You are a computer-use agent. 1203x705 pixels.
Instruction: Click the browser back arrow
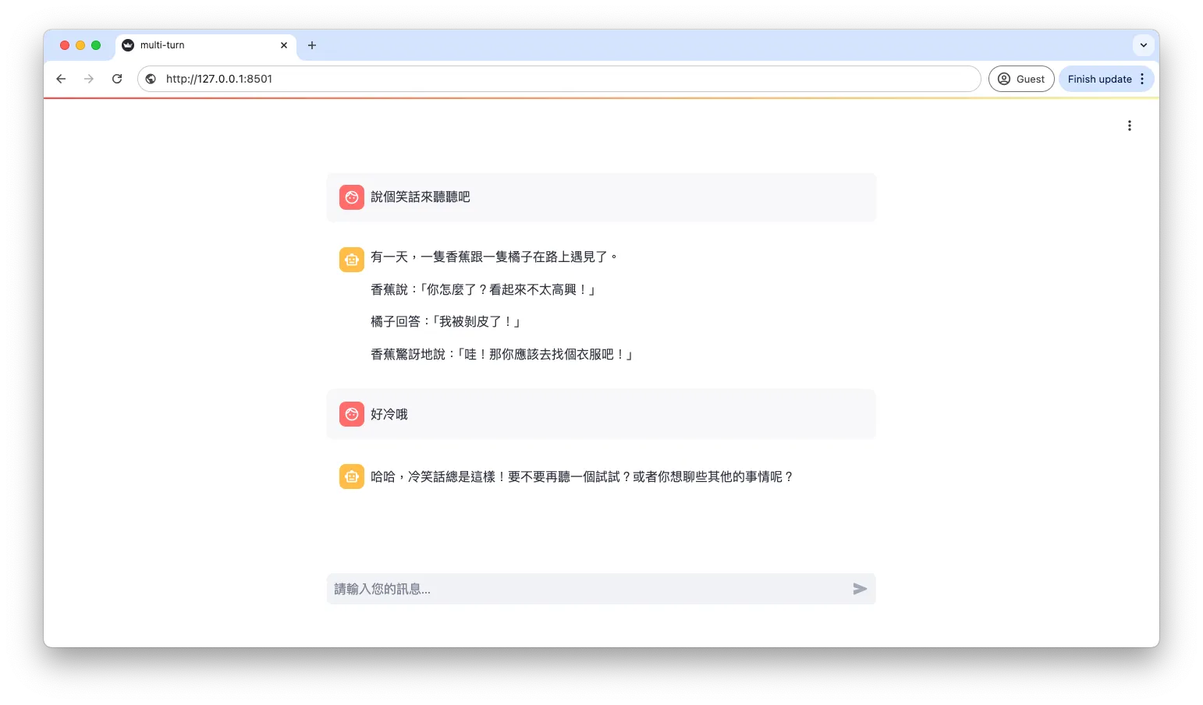click(61, 79)
